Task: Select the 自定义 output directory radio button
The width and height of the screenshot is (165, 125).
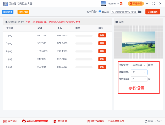Action: click(100, 12)
